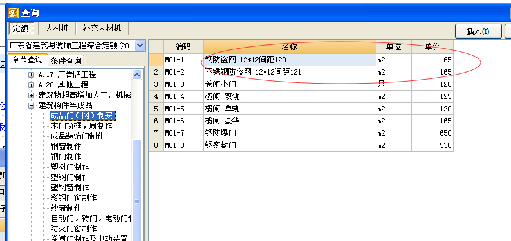This screenshot has height=241, width=511.
Task: Click the tree scrollbar up arrow
Action: (x=137, y=75)
